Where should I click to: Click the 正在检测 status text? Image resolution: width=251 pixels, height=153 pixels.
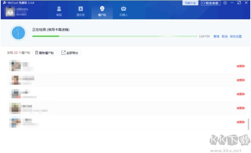[x=51, y=30]
